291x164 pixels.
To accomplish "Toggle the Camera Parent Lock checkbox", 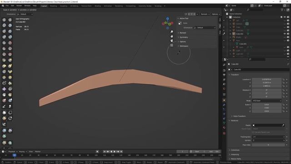I will (x=253, y=132).
